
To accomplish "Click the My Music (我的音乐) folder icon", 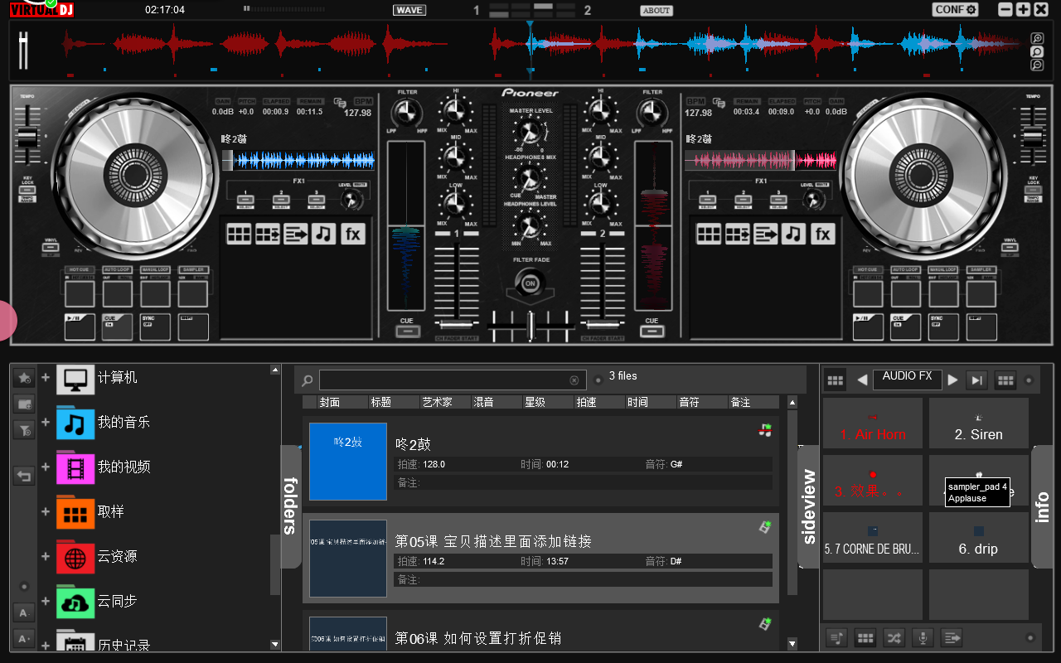I will [x=75, y=423].
